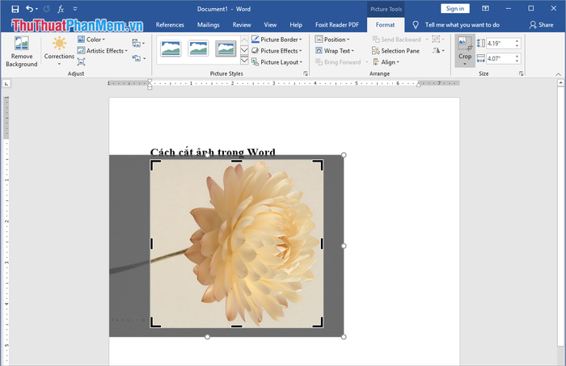Switch to the Mailings tab
The image size is (566, 366).
coord(209,25)
